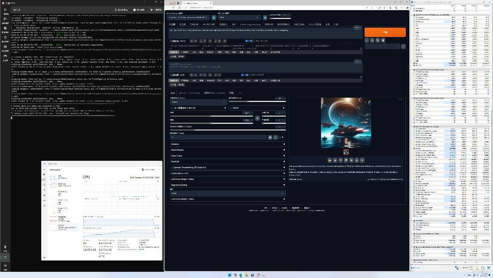Enable the Refiner checkbox
Image resolution: width=493 pixels, height=278 pixels.
tap(230, 108)
